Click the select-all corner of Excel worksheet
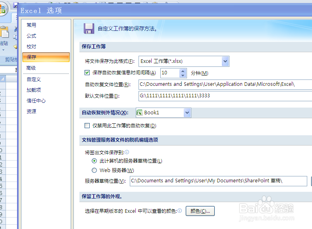The image size is (312, 229). tap(3, 79)
